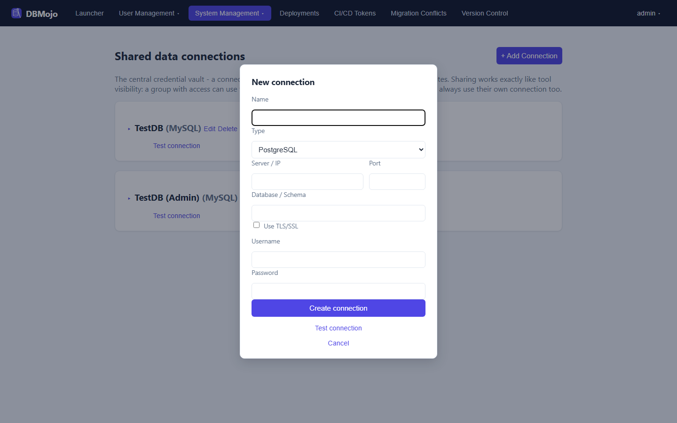This screenshot has height=423, width=677.
Task: Click the Password input field
Action: click(338, 291)
